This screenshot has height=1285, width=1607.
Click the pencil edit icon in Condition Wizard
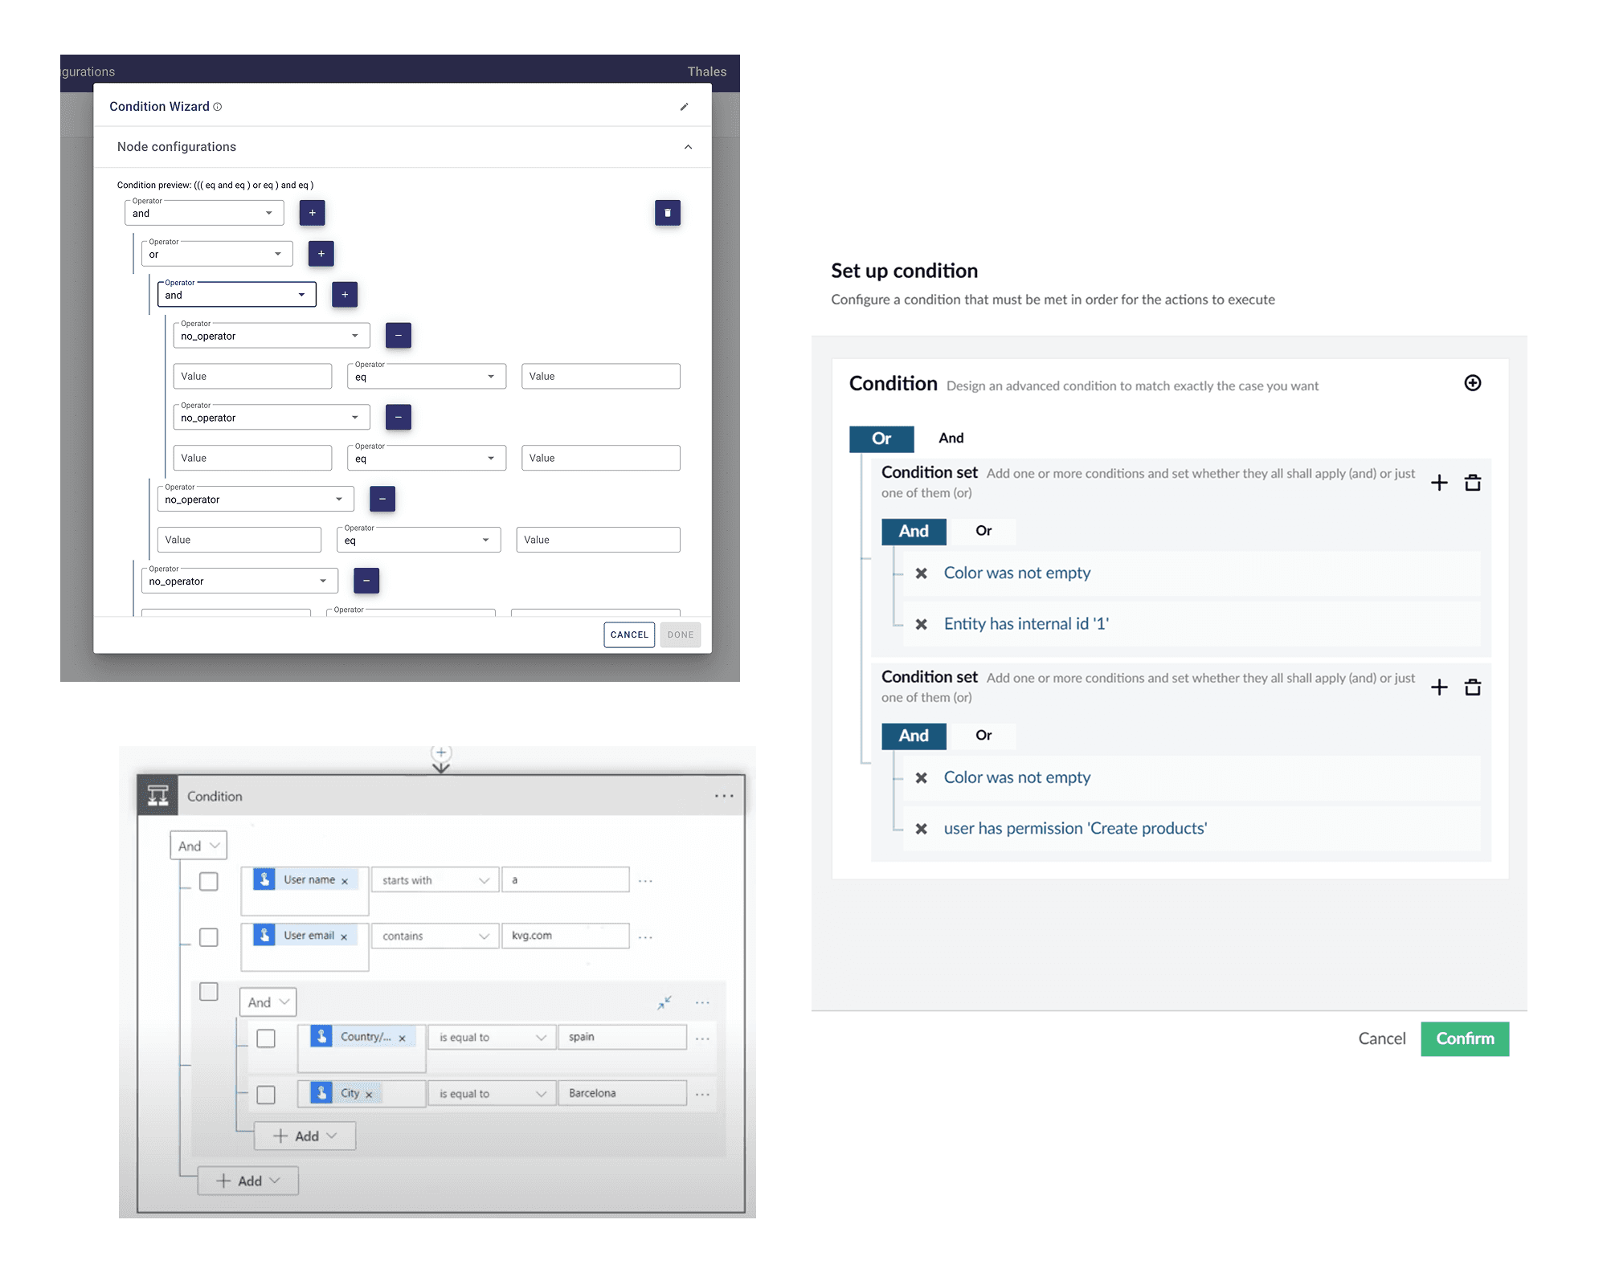point(684,107)
